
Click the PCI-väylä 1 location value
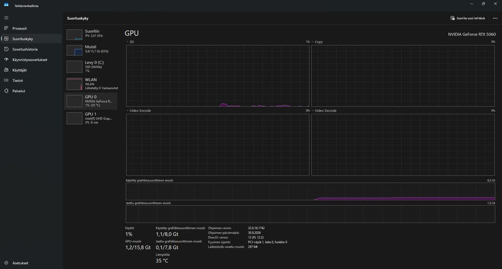pos(267,242)
